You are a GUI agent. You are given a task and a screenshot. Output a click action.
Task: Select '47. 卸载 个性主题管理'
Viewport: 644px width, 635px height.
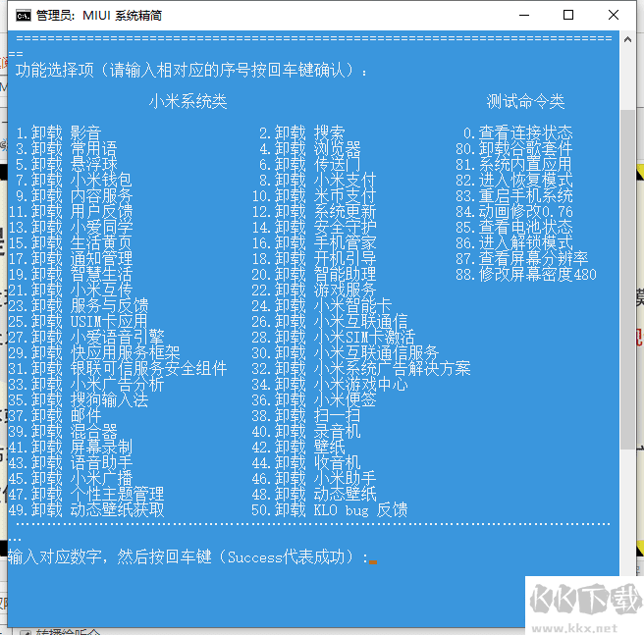pos(86,494)
